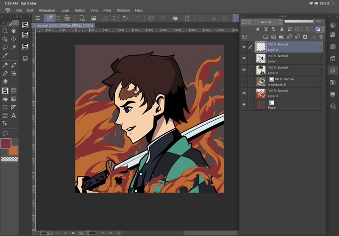This screenshot has height=236, width=339.
Task: Open the layer color dropdown arrows
Action: click(x=323, y=29)
